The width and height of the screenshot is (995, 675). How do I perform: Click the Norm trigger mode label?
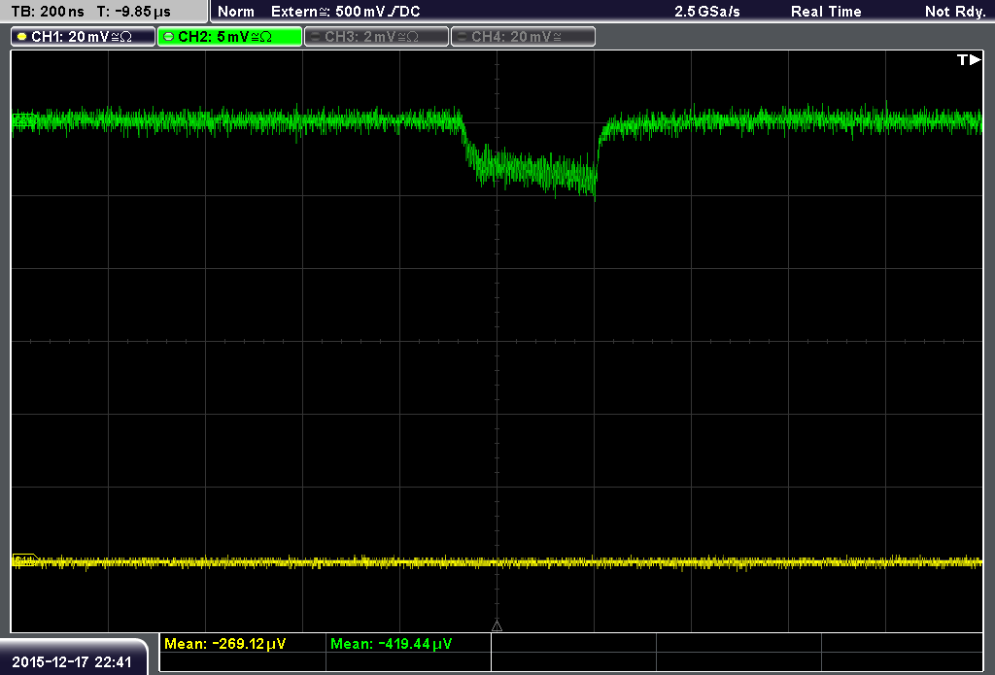click(236, 12)
